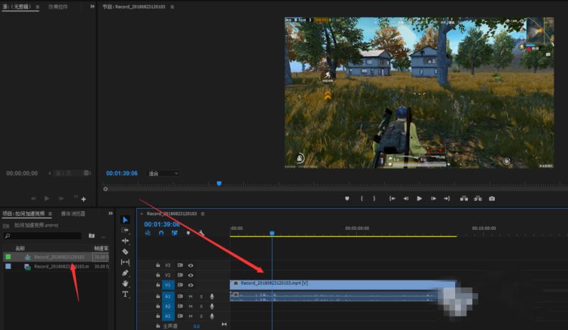
Task: Select the Ripple Edit tool
Action: tap(126, 241)
